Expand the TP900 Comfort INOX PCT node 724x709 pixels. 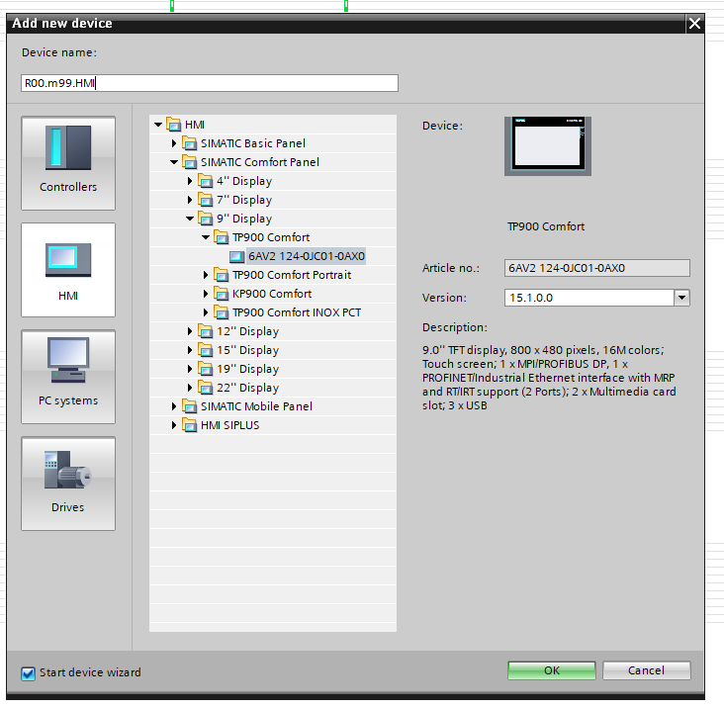(x=206, y=312)
